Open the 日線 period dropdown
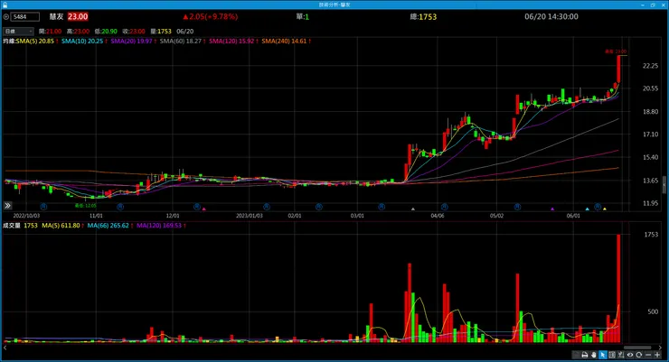 coord(18,31)
